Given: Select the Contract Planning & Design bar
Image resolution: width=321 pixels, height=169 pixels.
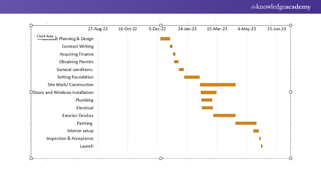Looking at the screenshot, I should (x=165, y=39).
